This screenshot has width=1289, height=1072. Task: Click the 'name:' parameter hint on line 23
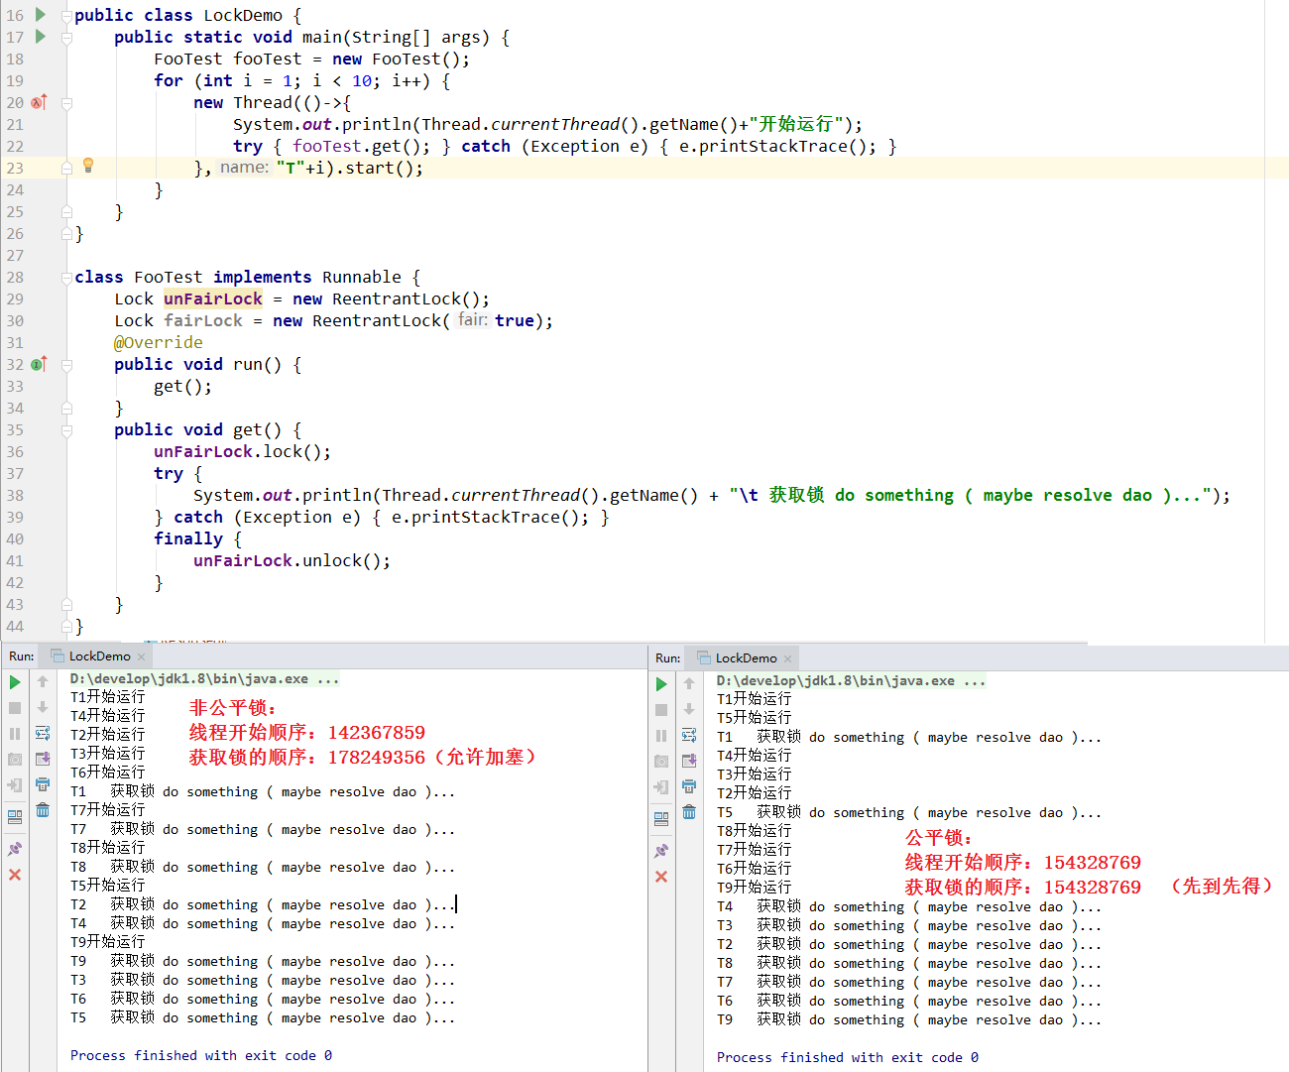coord(244,168)
